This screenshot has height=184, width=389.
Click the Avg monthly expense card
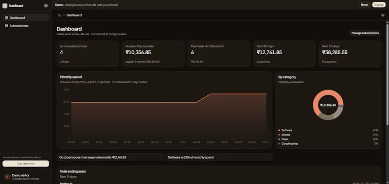coord(153,54)
